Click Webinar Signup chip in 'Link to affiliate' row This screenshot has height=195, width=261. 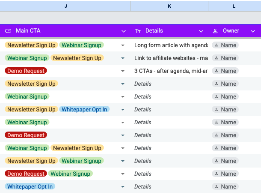(x=27, y=58)
